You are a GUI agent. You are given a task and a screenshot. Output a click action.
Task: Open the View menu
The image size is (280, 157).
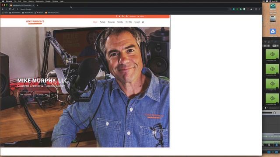click(25, 1)
